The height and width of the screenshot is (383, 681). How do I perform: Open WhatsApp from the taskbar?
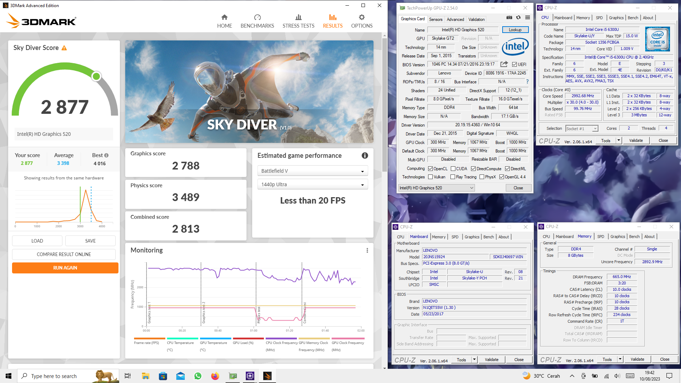click(x=198, y=376)
